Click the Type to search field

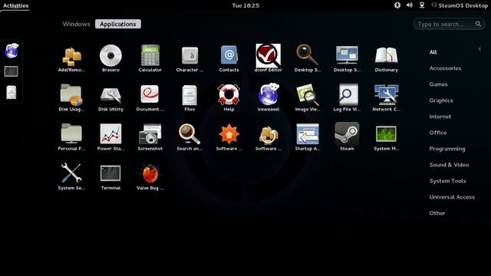tap(449, 24)
